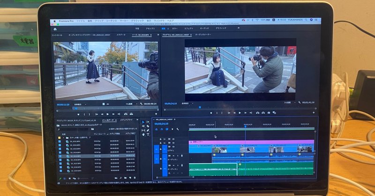Show hidden Project panel tabs chevron

(137, 120)
